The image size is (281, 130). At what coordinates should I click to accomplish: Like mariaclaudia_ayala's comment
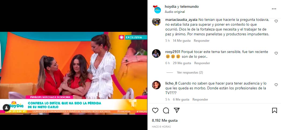(276, 21)
